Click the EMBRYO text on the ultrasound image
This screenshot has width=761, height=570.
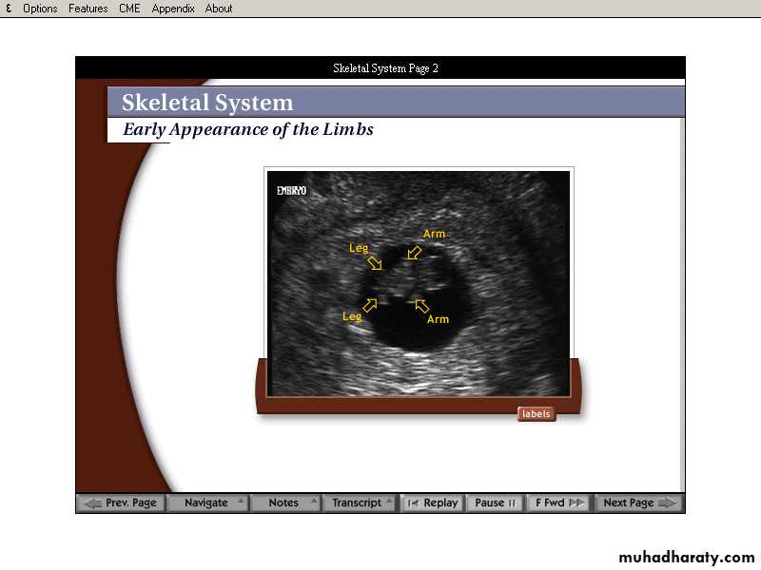(291, 191)
